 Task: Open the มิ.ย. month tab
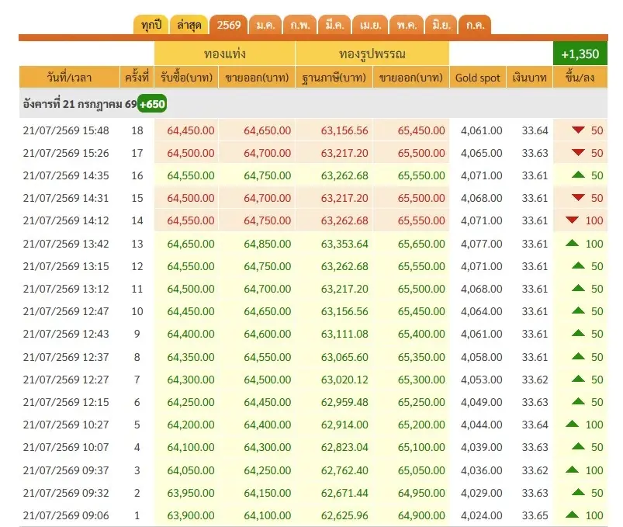[441, 25]
